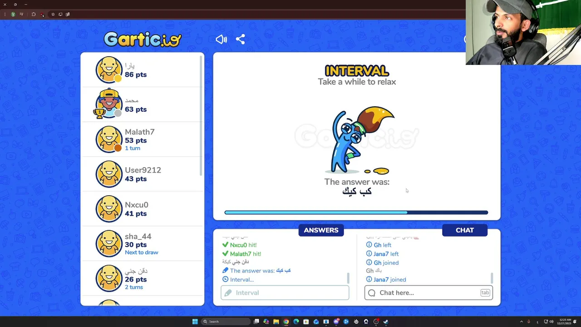Viewport: 581px width, 327px height.
Task: Click the interval countdown progress bar
Action: [356, 212]
